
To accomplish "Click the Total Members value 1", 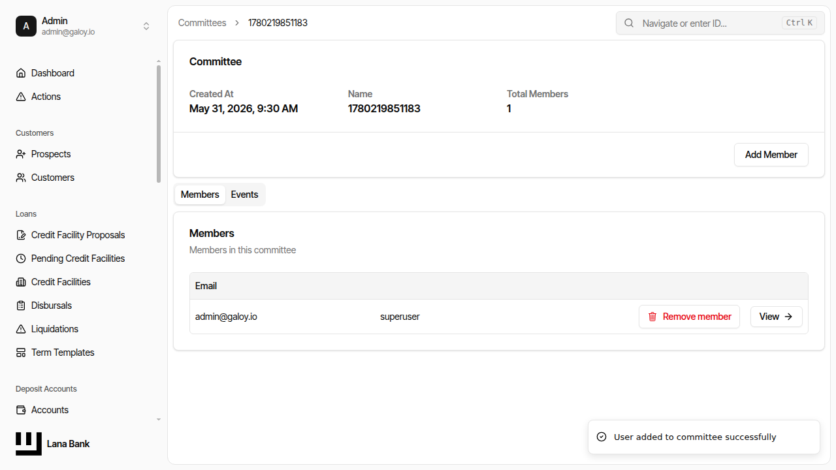I will 509,108.
